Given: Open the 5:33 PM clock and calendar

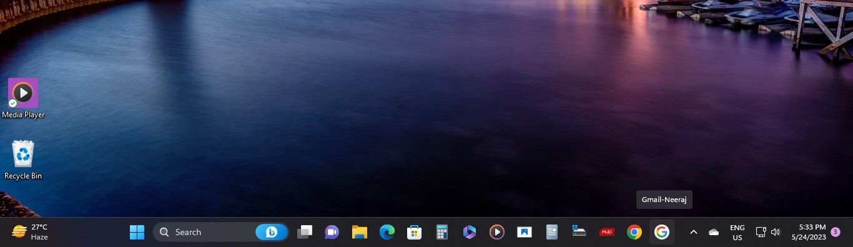Looking at the screenshot, I should [809, 232].
